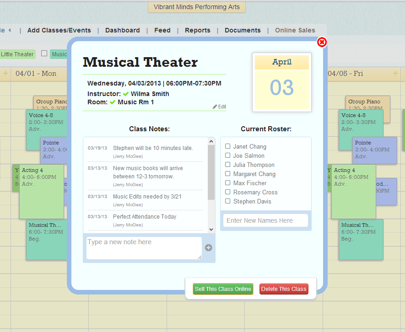Click the plus icon to add new note
This screenshot has width=405, height=332.
[208, 248]
